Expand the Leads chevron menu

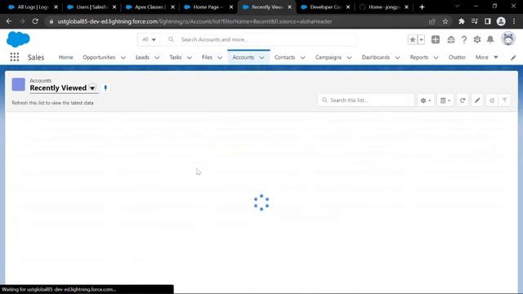[x=157, y=58]
